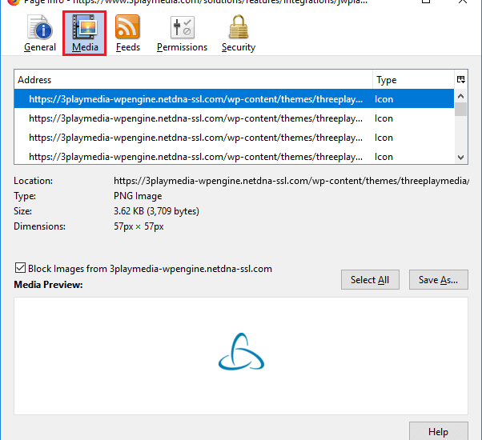Select the highlighted first address row
The image size is (482, 440).
[234, 99]
